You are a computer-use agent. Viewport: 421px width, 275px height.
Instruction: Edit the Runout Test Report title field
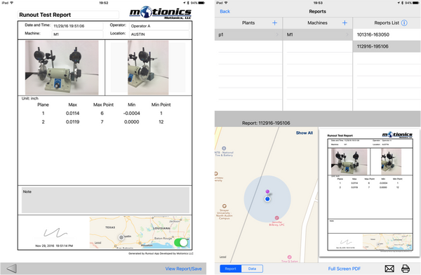pyautogui.click(x=68, y=15)
